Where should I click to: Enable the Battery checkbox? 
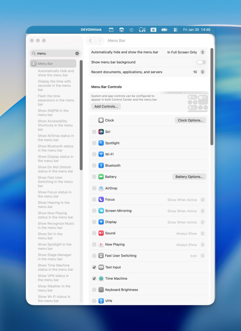[94, 177]
